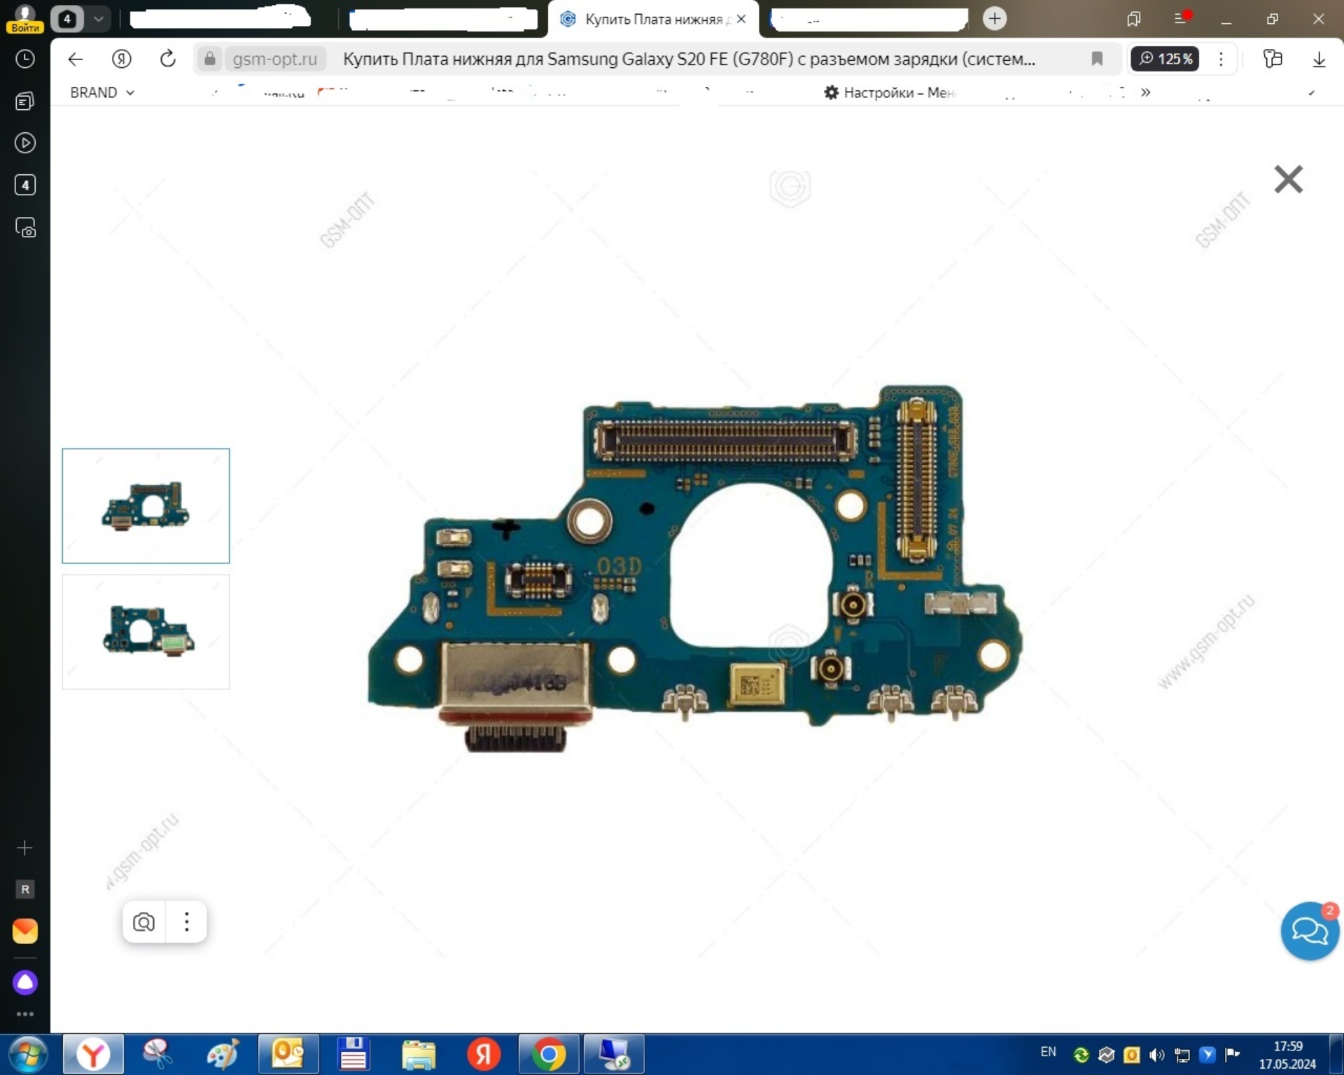Reload the page with refresh icon
This screenshot has height=1075, width=1344.
[x=168, y=59]
